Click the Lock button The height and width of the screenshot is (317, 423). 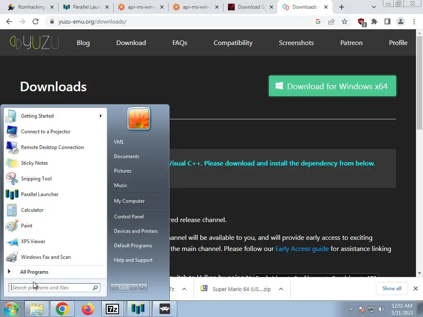pos(124,288)
